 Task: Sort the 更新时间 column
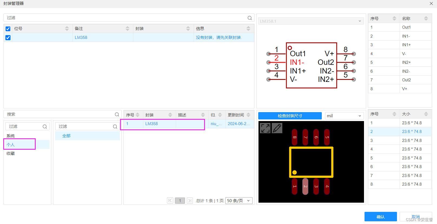tap(248, 115)
